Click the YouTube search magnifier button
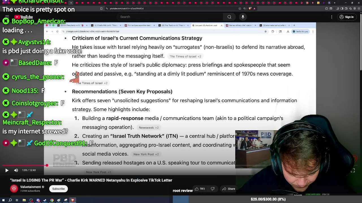This screenshot has height=203, width=362. pyautogui.click(x=229, y=17)
